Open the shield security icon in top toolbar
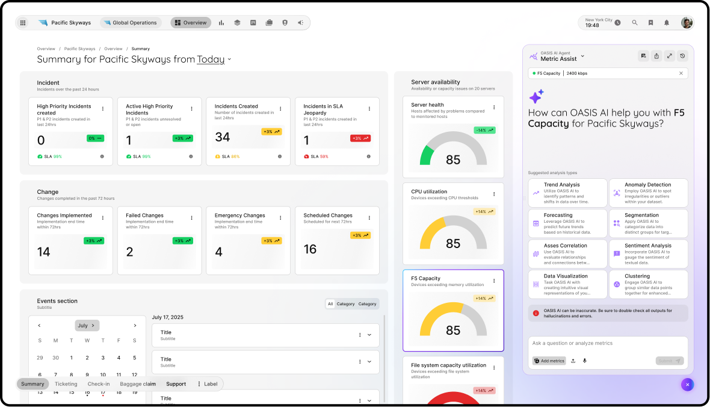Viewport: 710px width, 407px height. (285, 23)
